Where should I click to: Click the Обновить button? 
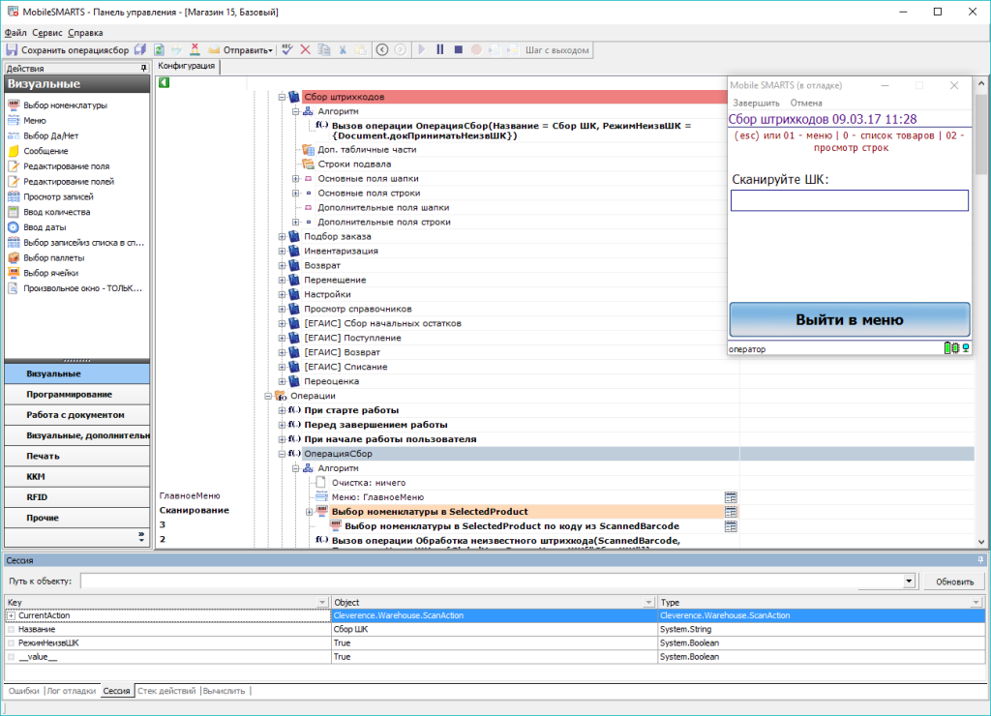click(954, 582)
